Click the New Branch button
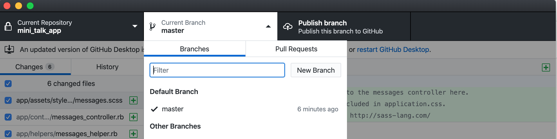Viewport: 557px width, 139px height. [x=316, y=70]
